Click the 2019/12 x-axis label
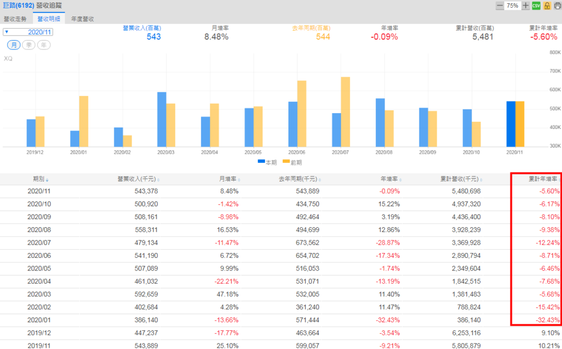The width and height of the screenshot is (562, 349). 35,153
